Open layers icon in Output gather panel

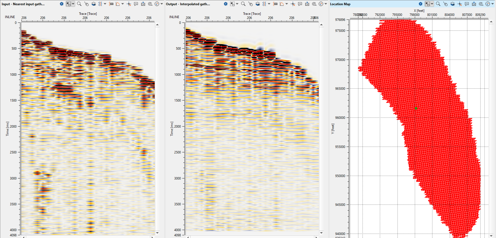click(x=258, y=4)
